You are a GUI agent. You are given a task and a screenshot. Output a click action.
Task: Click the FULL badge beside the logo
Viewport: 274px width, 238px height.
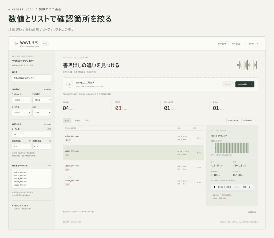coord(45,44)
